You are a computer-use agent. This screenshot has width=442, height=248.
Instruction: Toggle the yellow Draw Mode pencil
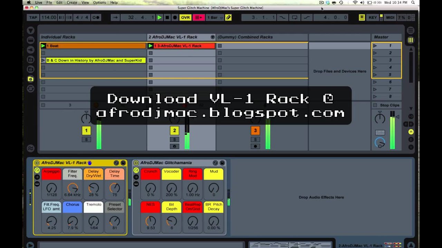(228, 18)
